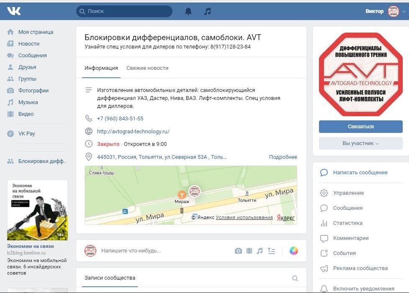Screen dimensions: 409x293
Task: Open Комментарии in community menu
Action: pyautogui.click(x=351, y=238)
